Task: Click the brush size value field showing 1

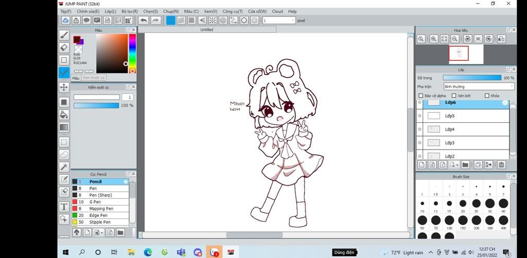Action: 128,97
